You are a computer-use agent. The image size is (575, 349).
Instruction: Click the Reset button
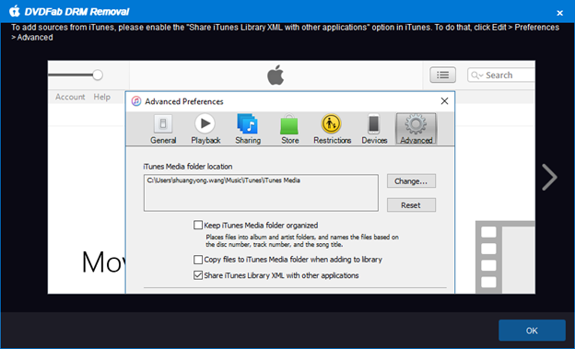pos(411,205)
